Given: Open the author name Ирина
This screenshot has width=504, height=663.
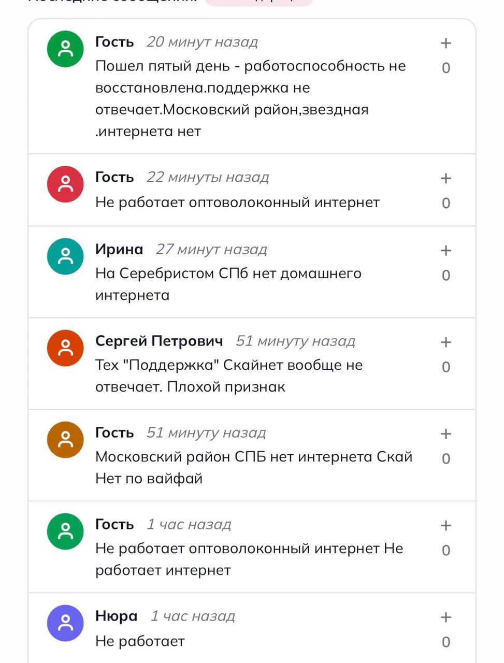Looking at the screenshot, I should click(x=119, y=250).
